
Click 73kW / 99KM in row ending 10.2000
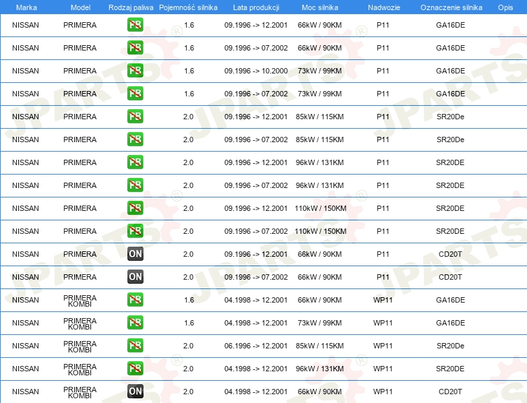(x=319, y=71)
